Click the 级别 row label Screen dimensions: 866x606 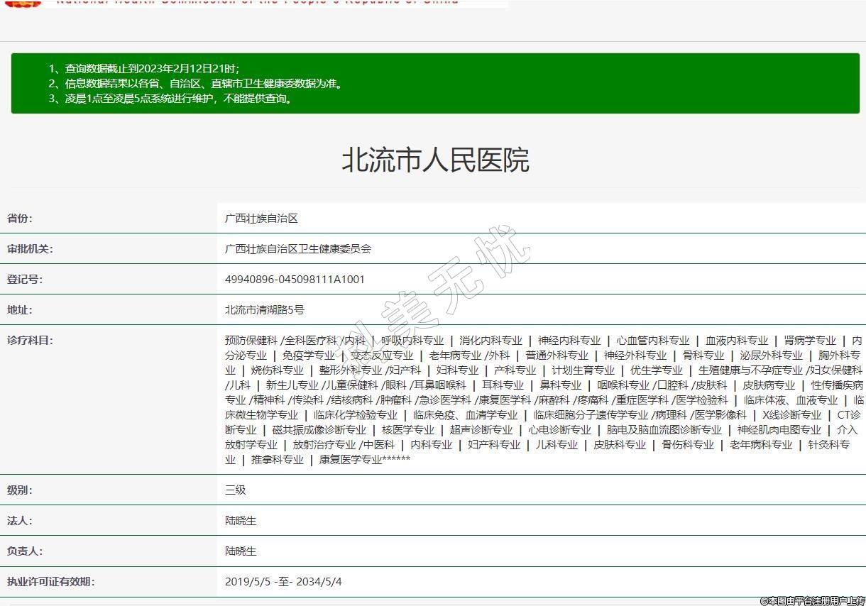click(20, 490)
